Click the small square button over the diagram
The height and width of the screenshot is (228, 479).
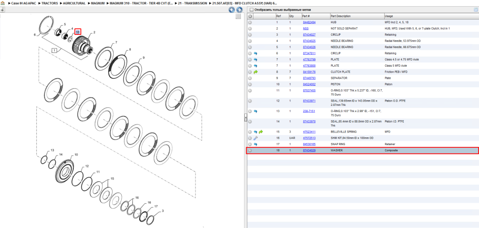238,17
